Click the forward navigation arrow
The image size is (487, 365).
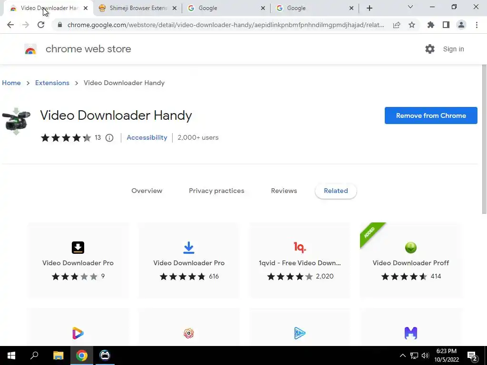[26, 25]
